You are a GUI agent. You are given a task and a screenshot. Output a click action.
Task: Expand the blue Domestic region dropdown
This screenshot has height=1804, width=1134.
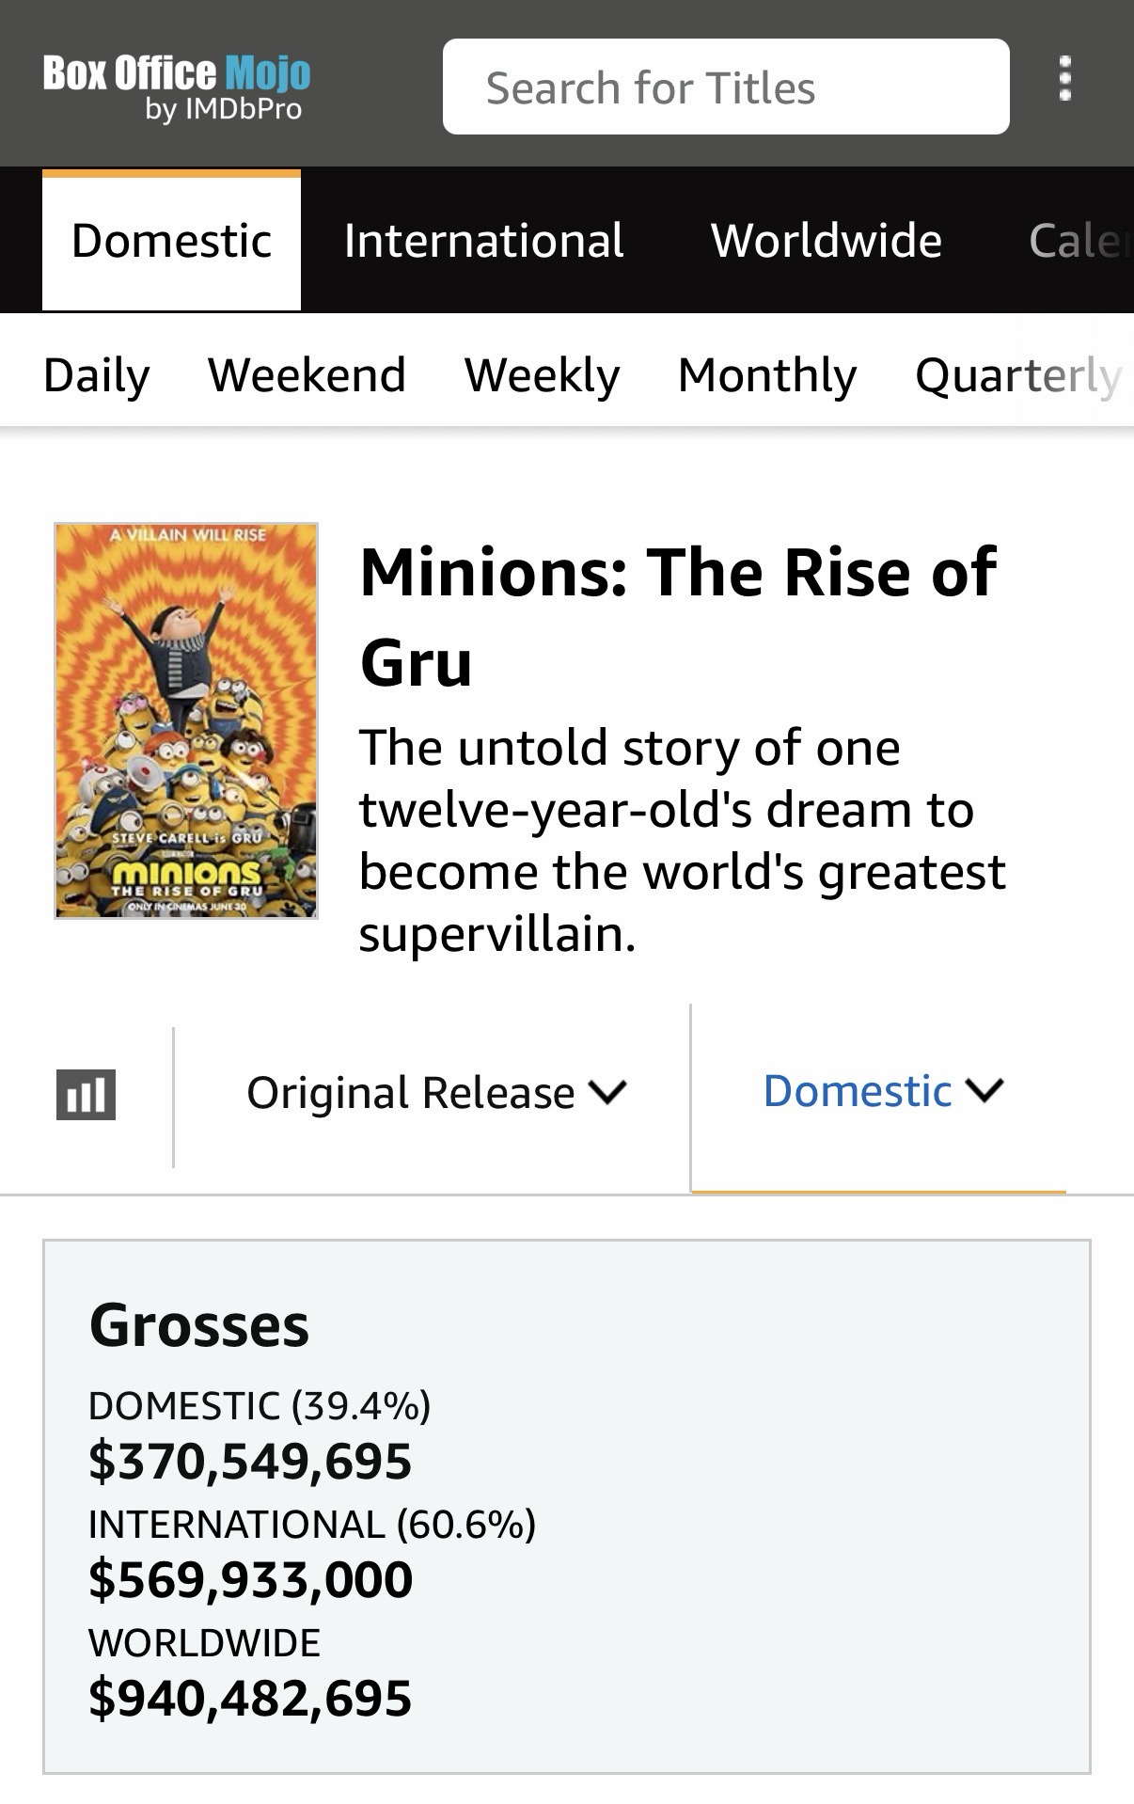(882, 1091)
